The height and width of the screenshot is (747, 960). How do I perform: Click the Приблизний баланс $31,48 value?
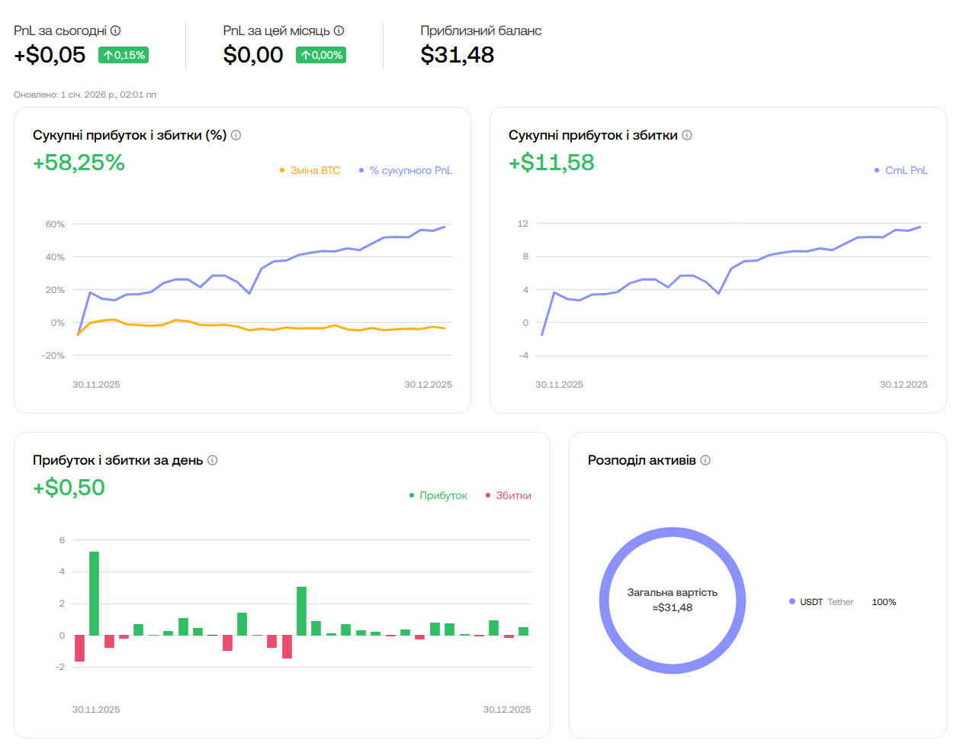click(x=458, y=55)
